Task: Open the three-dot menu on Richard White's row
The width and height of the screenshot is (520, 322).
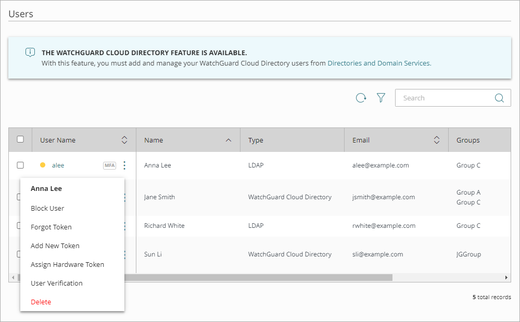Action: [124, 226]
